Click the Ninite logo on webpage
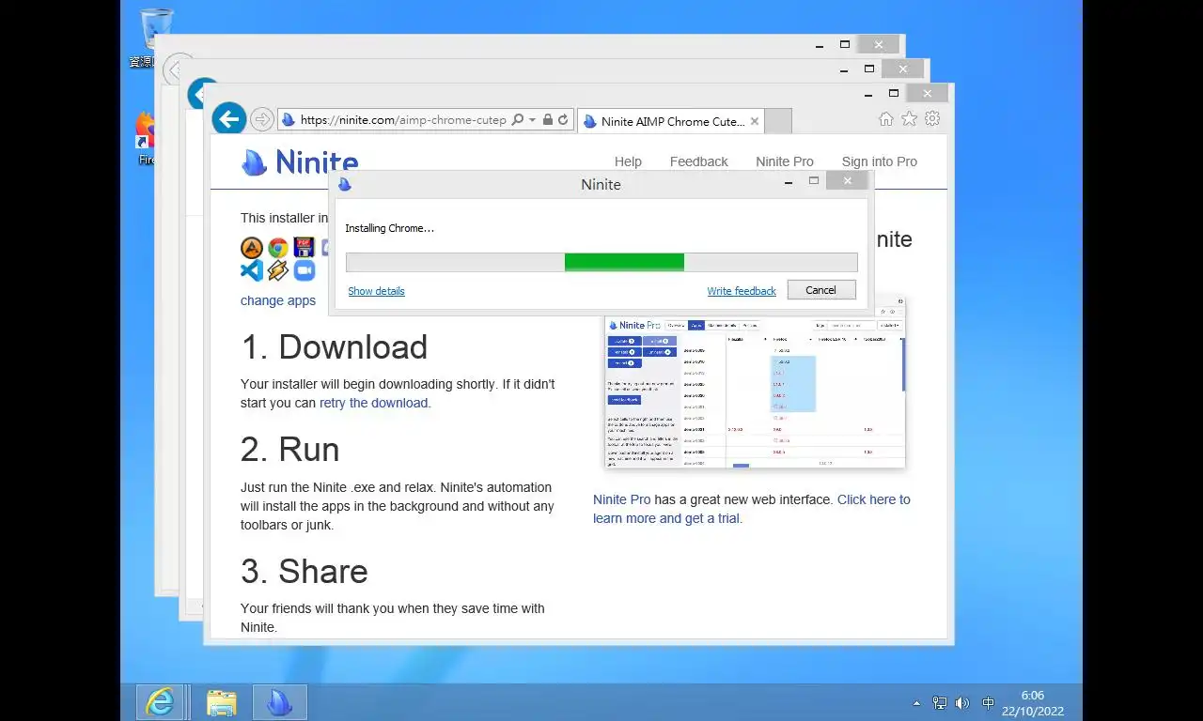 pyautogui.click(x=299, y=161)
